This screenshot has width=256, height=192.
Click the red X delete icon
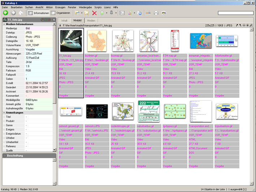tap(94, 13)
